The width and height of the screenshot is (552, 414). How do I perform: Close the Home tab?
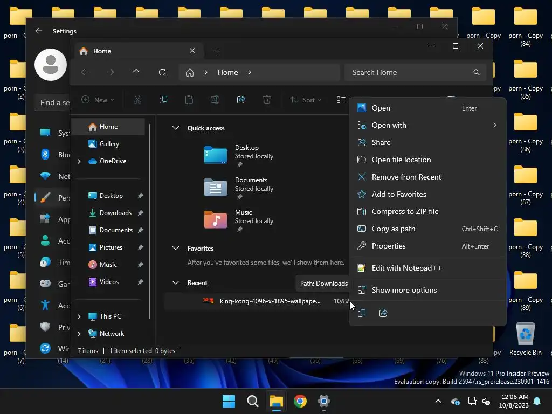192,51
